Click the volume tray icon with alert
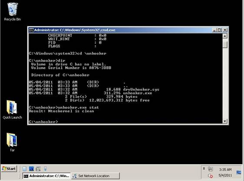Screen dimensions: 244x181 210,176
